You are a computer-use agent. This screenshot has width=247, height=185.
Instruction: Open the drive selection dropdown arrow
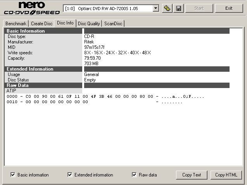(x=155, y=8)
